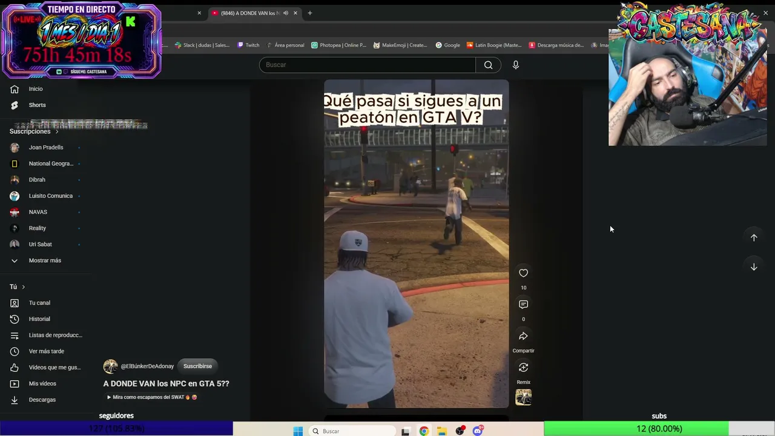775x436 pixels.
Task: Open the comments icon on the Short
Action: point(523,305)
